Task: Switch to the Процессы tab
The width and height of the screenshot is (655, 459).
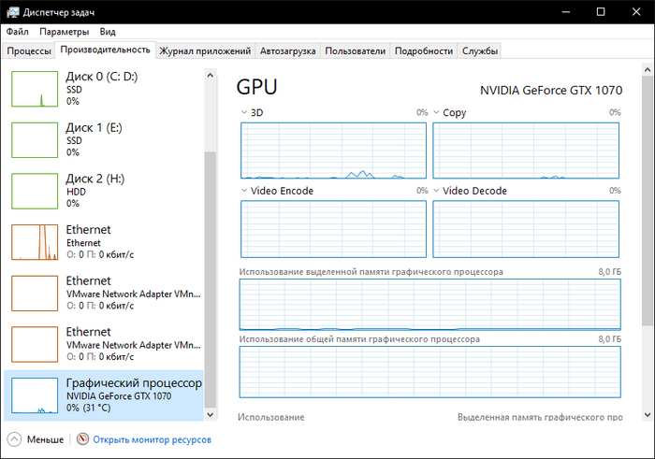Action: (x=29, y=50)
